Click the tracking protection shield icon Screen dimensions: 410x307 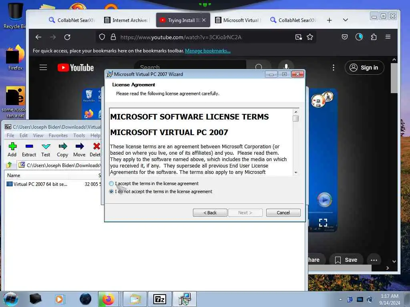pos(102,37)
